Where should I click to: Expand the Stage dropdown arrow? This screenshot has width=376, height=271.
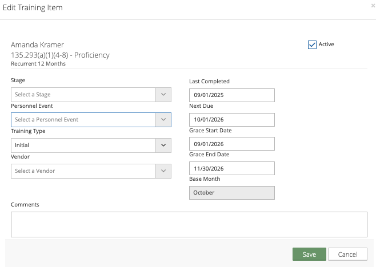(x=163, y=95)
